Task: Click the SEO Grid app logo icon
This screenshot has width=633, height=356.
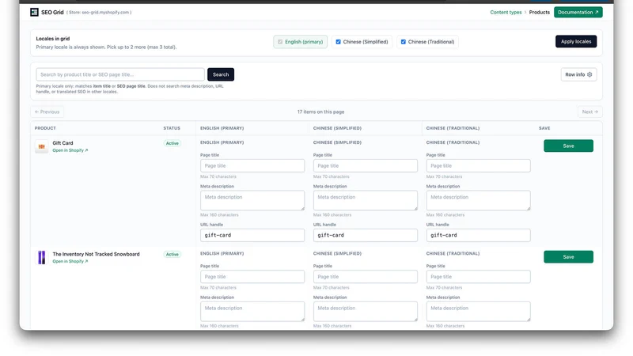Action: tap(34, 12)
